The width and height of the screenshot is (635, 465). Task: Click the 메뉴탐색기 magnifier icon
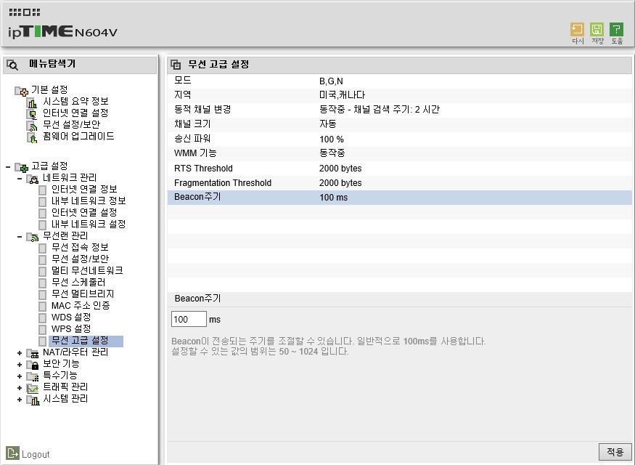(12, 65)
